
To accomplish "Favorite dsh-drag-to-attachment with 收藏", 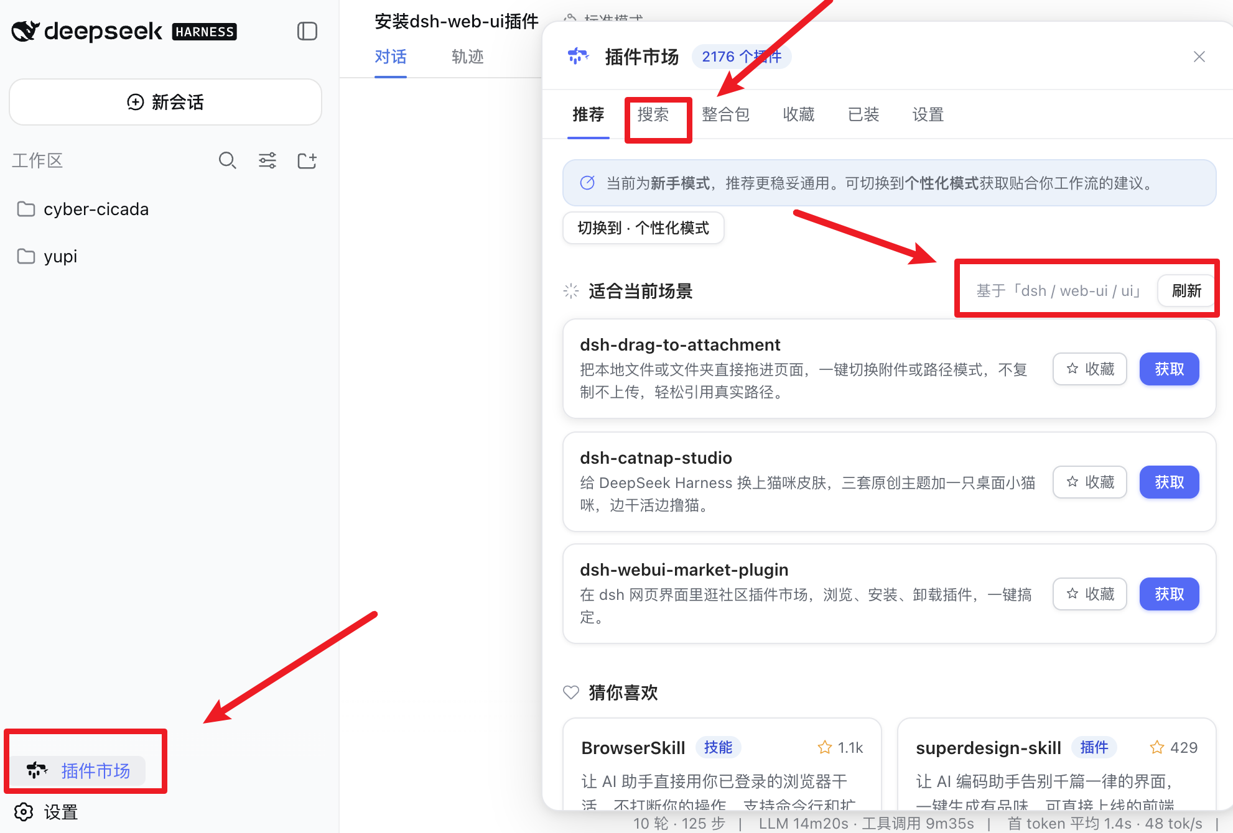I will coord(1090,369).
